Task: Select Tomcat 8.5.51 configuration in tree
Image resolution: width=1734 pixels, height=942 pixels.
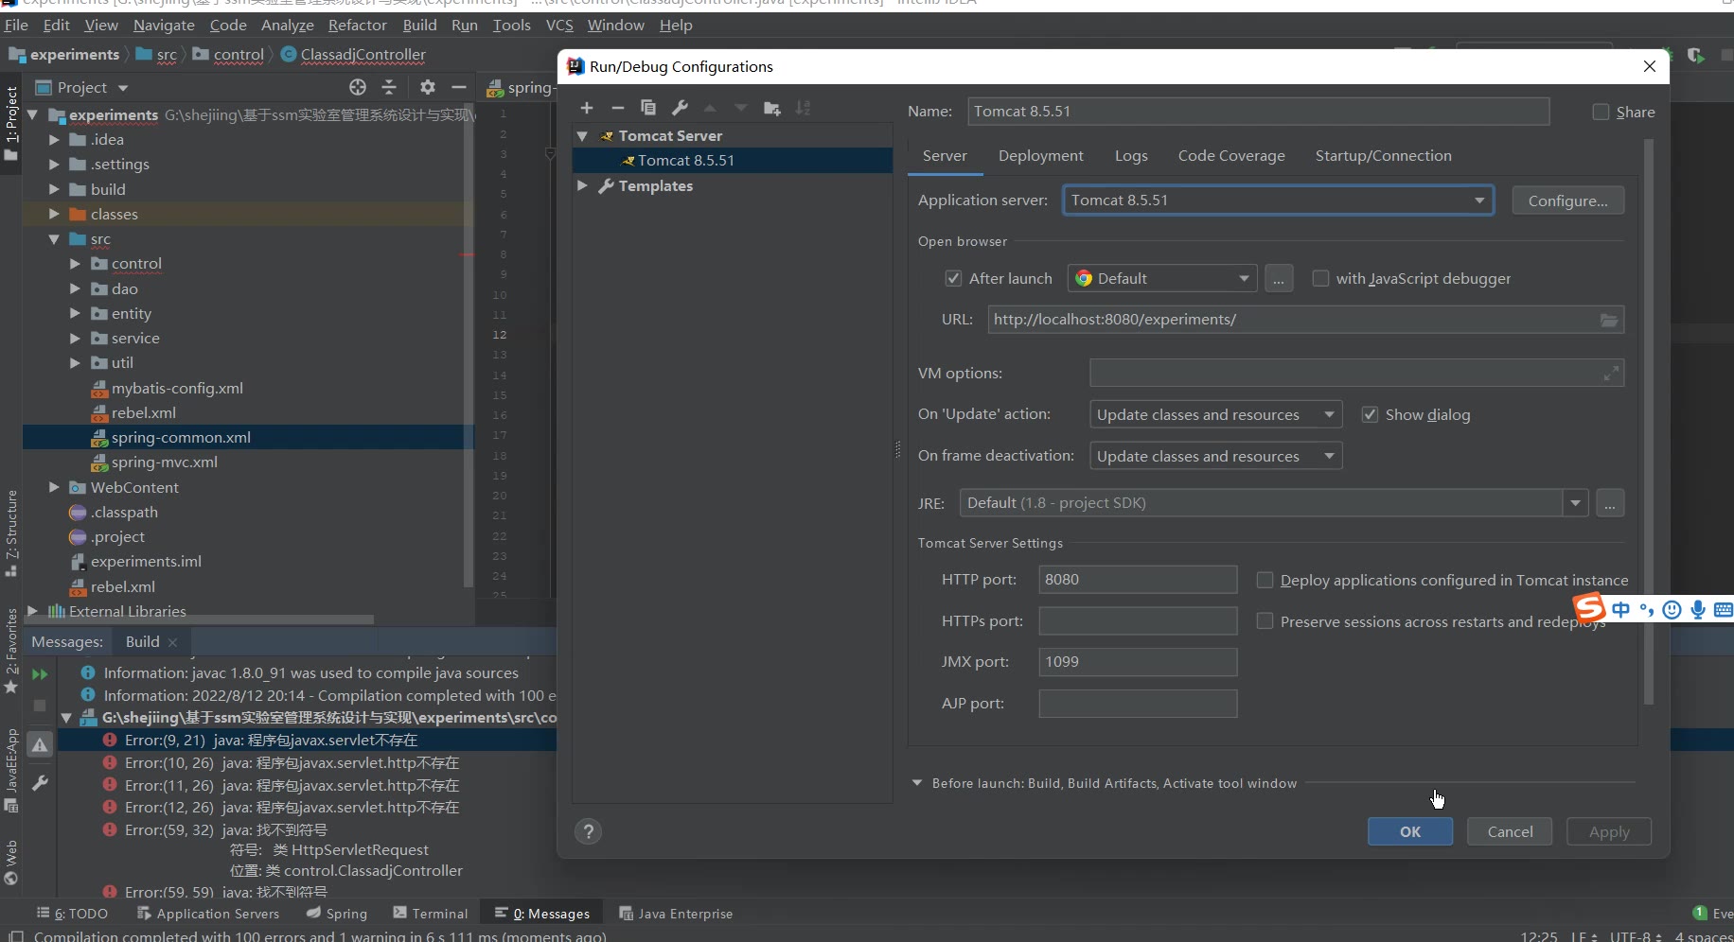Action: pyautogui.click(x=733, y=161)
